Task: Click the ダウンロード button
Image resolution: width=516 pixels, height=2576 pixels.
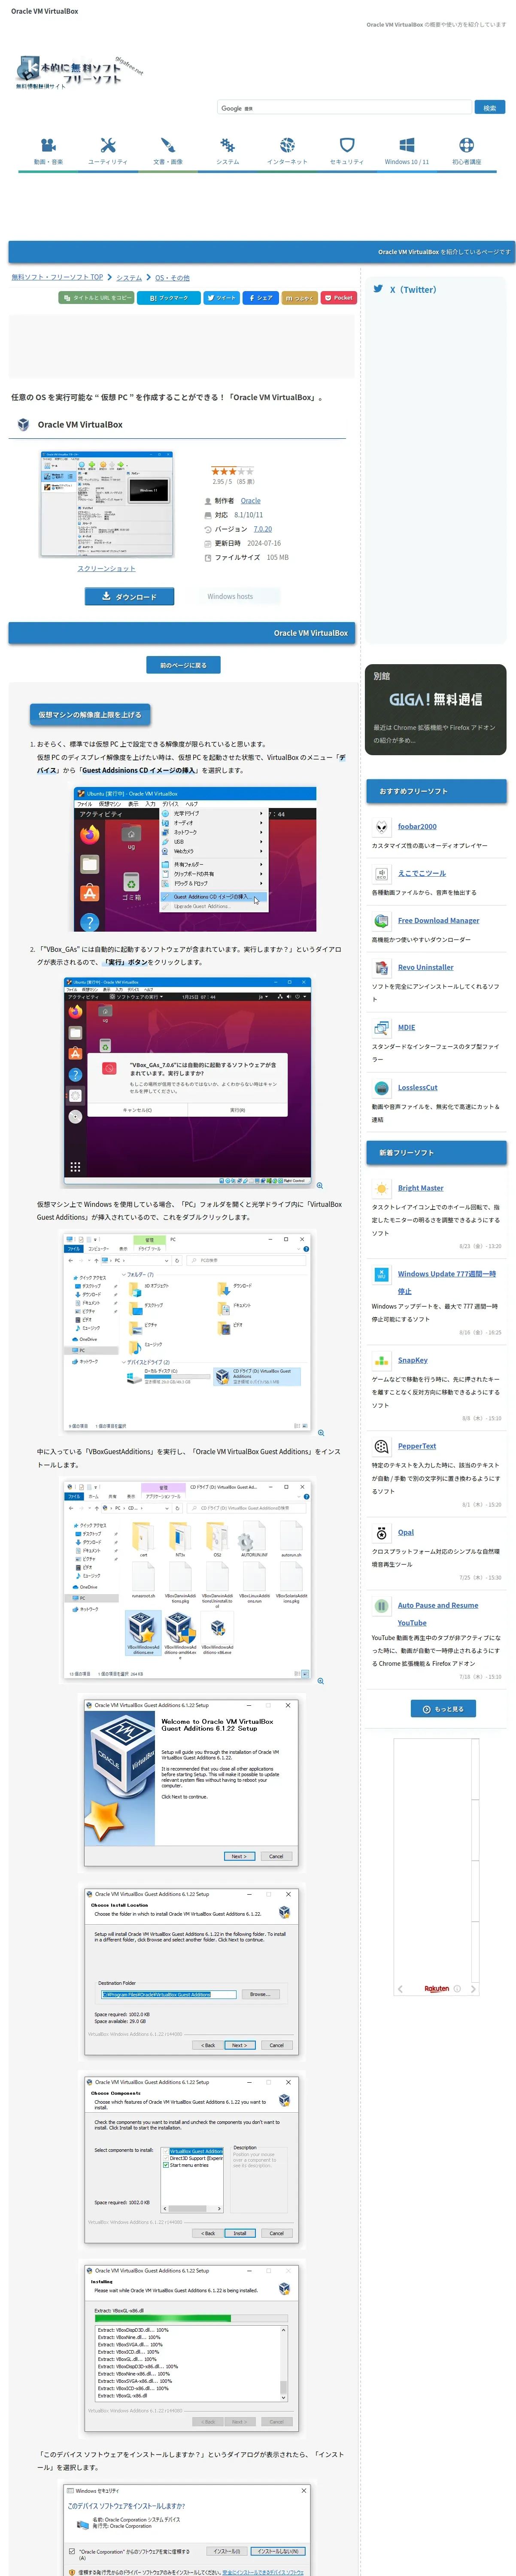Action: click(129, 597)
